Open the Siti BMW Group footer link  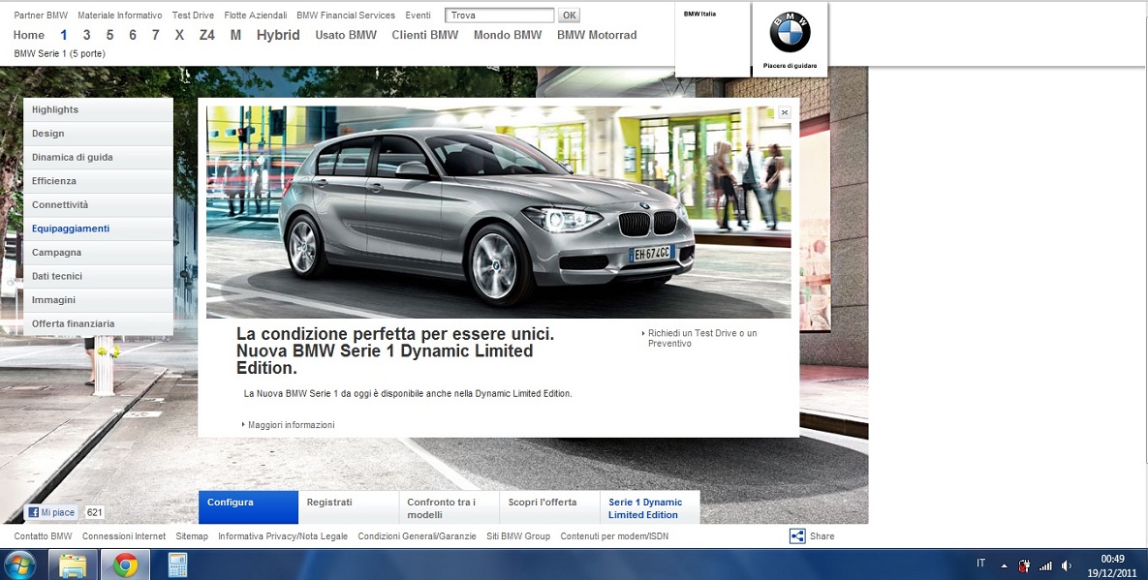click(518, 536)
